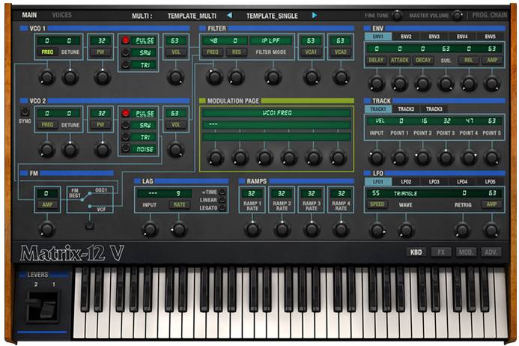Image resolution: width=519 pixels, height=346 pixels.
Task: Open the LFO wave Triangle display
Action: (x=405, y=193)
